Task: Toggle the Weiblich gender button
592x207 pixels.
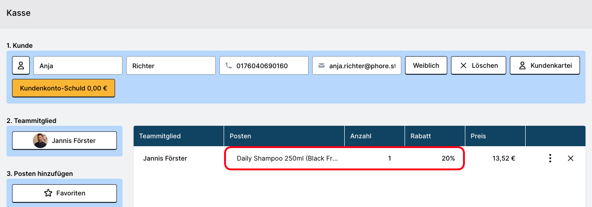Action: 426,65
